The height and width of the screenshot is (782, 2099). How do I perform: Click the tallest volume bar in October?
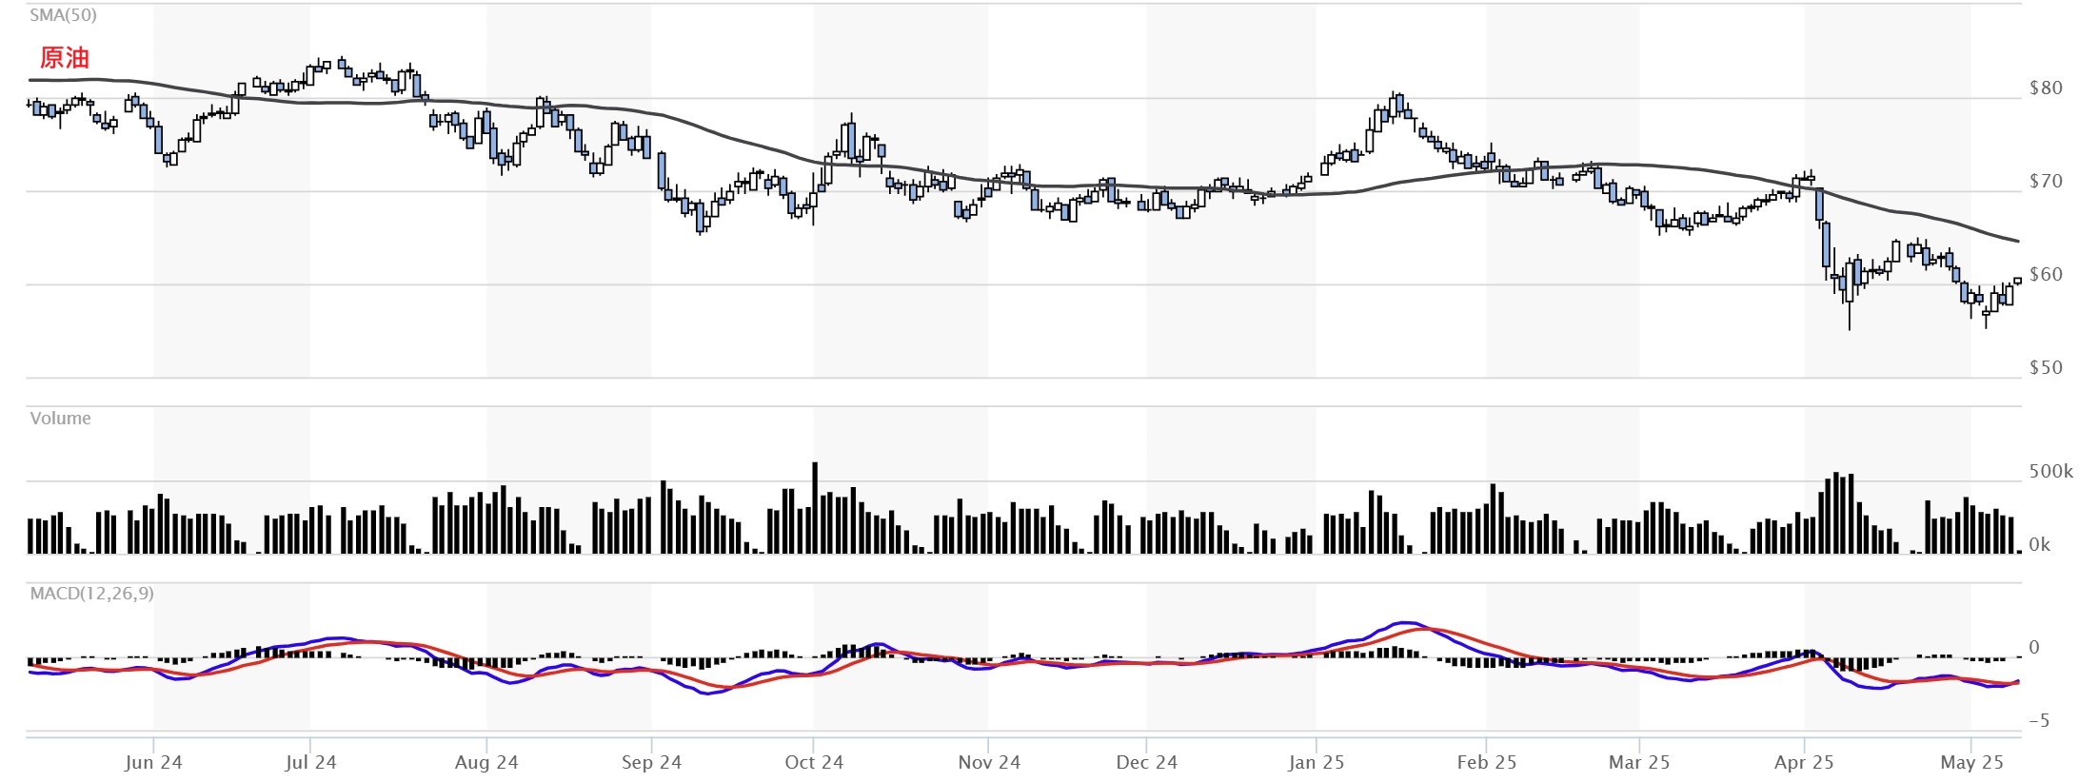(815, 508)
